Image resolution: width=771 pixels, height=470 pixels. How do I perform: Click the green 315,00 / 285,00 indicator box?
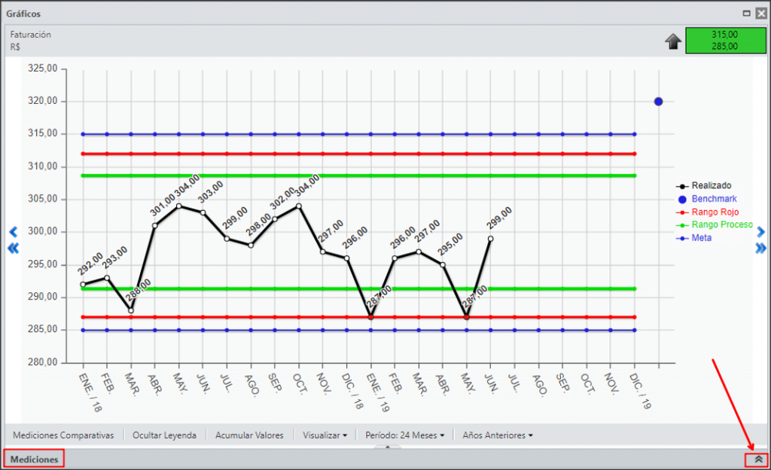coord(726,41)
